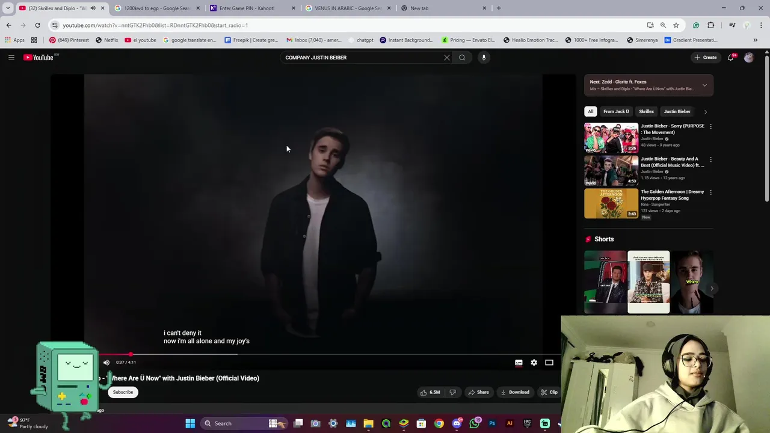
Task: Expand the playlist queue next to Zedd - Clarity
Action: coord(704,85)
